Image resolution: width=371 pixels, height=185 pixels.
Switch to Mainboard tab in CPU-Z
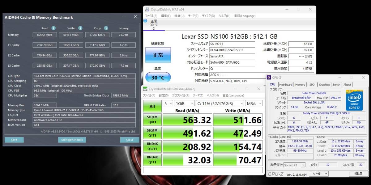point(286,84)
